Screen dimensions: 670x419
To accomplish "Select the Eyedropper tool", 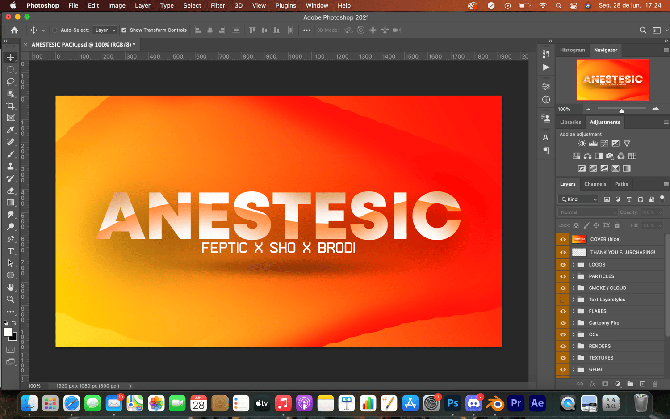I will 11,130.
